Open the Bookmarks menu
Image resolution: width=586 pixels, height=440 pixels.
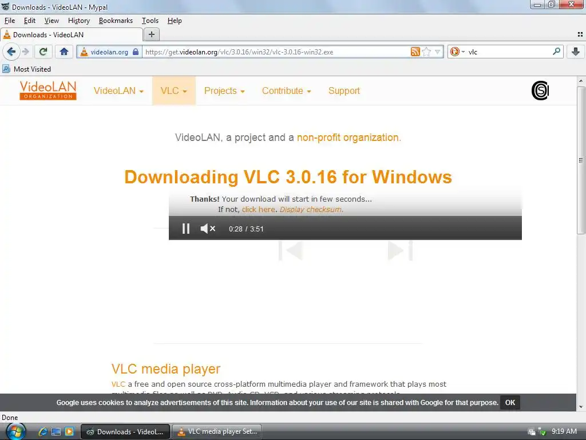(x=116, y=21)
